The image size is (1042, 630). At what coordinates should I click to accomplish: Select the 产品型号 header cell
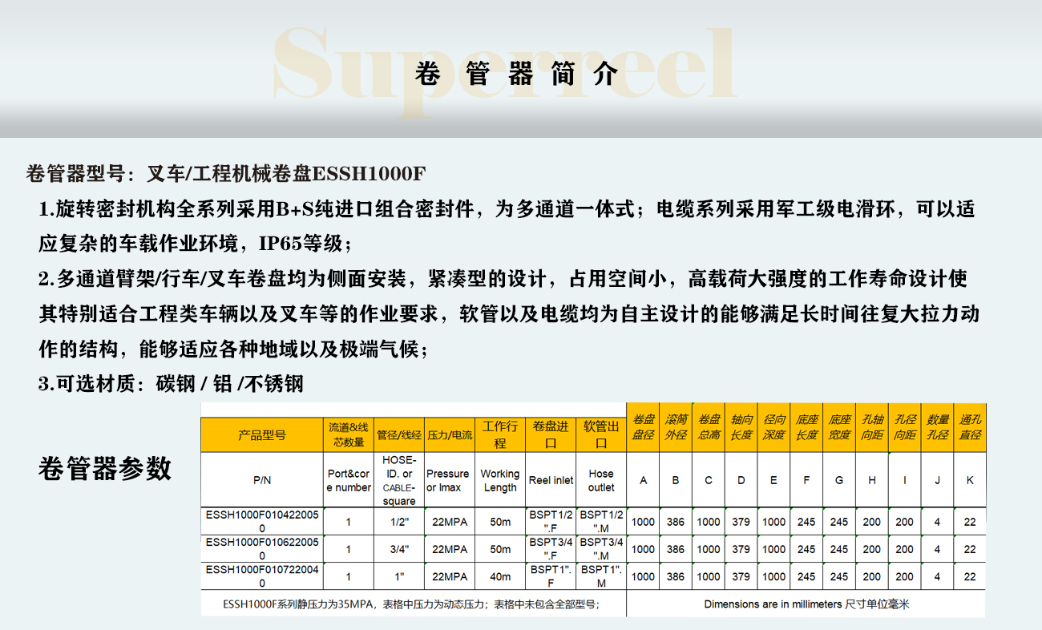(261, 434)
